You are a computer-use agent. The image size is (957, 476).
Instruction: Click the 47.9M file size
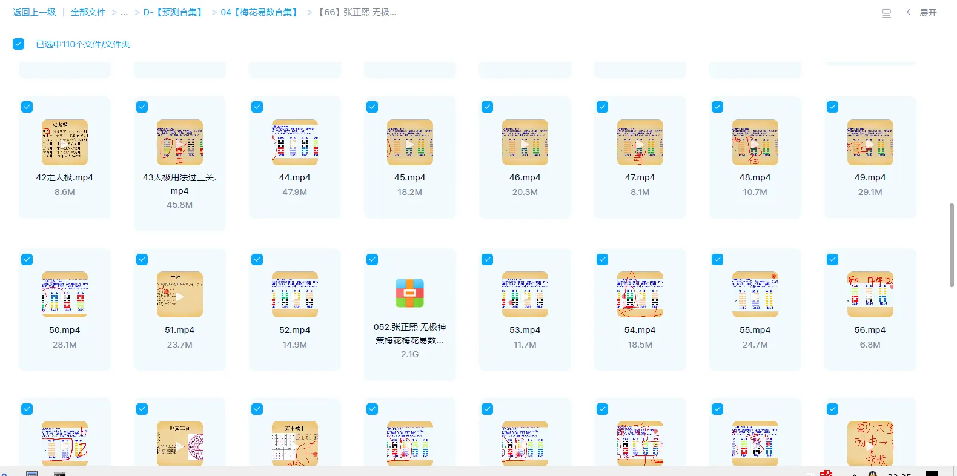(x=295, y=192)
